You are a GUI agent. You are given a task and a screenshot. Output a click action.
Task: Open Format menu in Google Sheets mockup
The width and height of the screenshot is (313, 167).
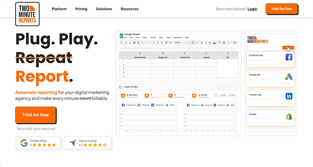pos(153,37)
